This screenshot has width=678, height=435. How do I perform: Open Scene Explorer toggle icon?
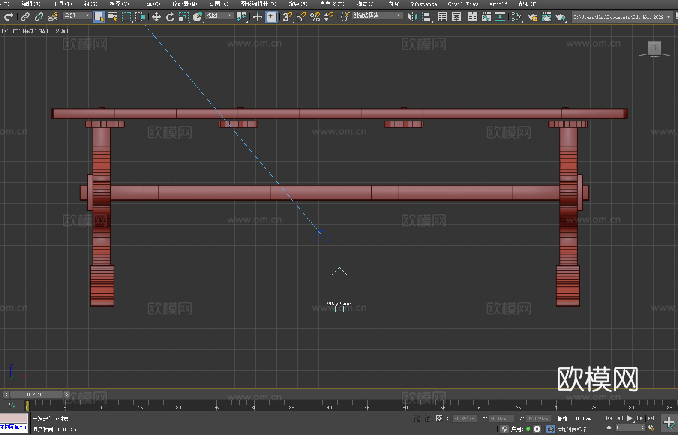coord(443,17)
